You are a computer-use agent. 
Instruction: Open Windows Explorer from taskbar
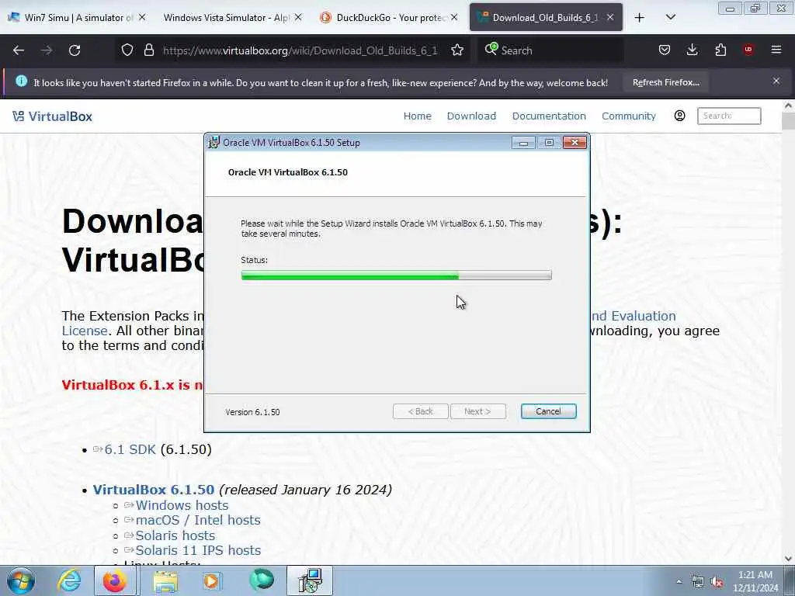coord(165,580)
